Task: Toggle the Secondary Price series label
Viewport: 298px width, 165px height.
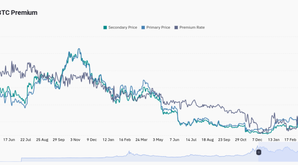Action: coord(123,27)
